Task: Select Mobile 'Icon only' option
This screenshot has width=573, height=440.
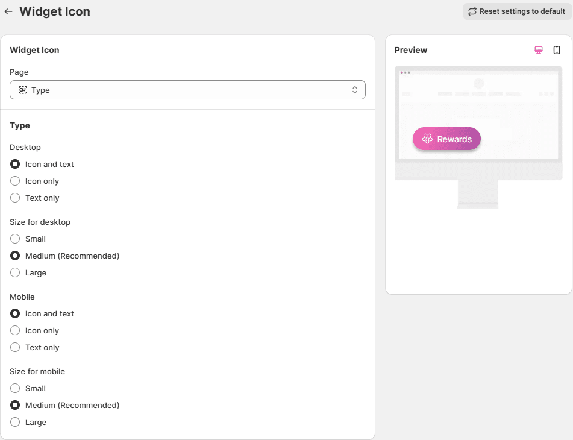Action: pyautogui.click(x=16, y=330)
